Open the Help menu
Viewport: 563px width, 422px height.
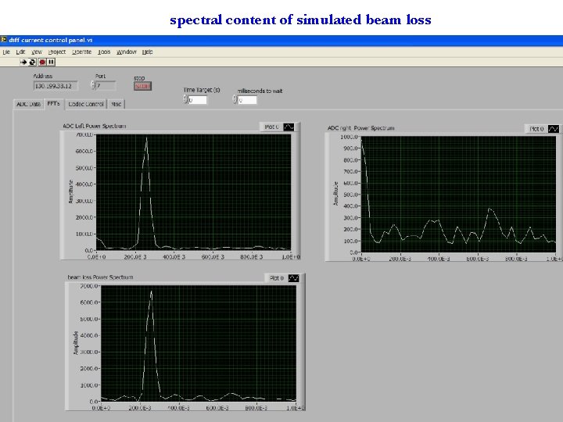148,52
